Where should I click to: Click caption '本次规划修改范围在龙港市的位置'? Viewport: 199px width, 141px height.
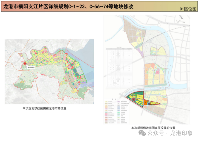point(44,108)
